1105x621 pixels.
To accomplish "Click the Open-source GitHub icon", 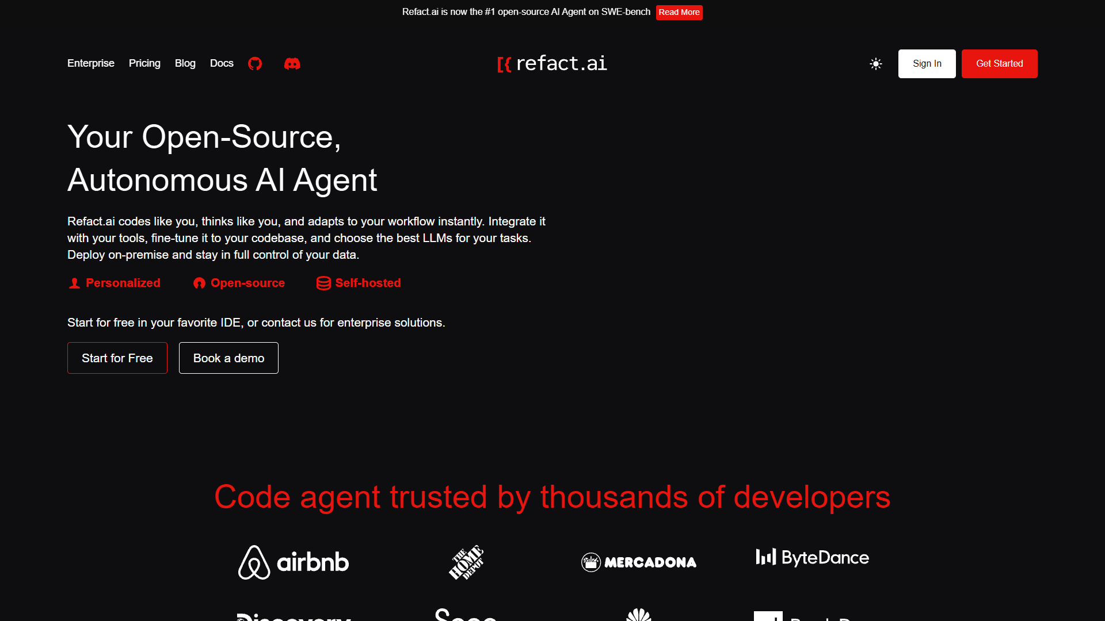I will coord(199,283).
